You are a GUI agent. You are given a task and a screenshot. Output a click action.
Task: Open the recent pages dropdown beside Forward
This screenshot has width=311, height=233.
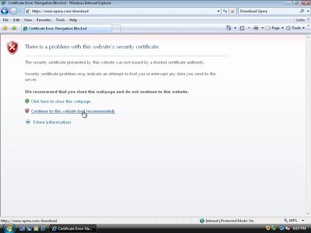20,11
